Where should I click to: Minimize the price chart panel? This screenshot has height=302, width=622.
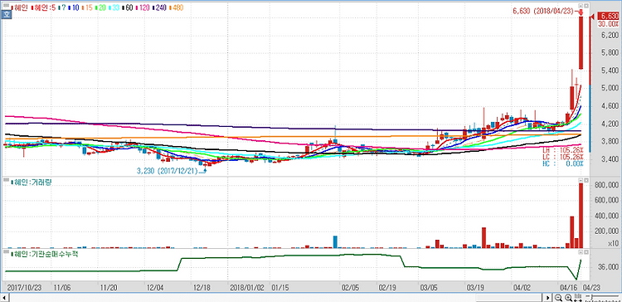(580, 6)
